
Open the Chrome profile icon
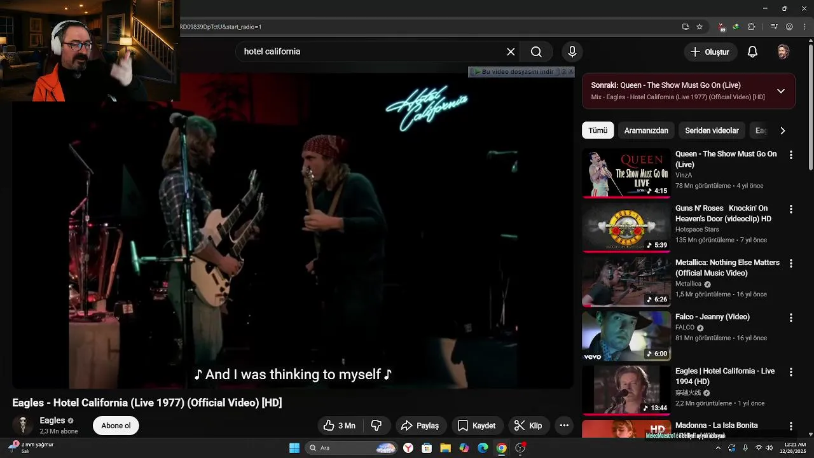(x=789, y=27)
